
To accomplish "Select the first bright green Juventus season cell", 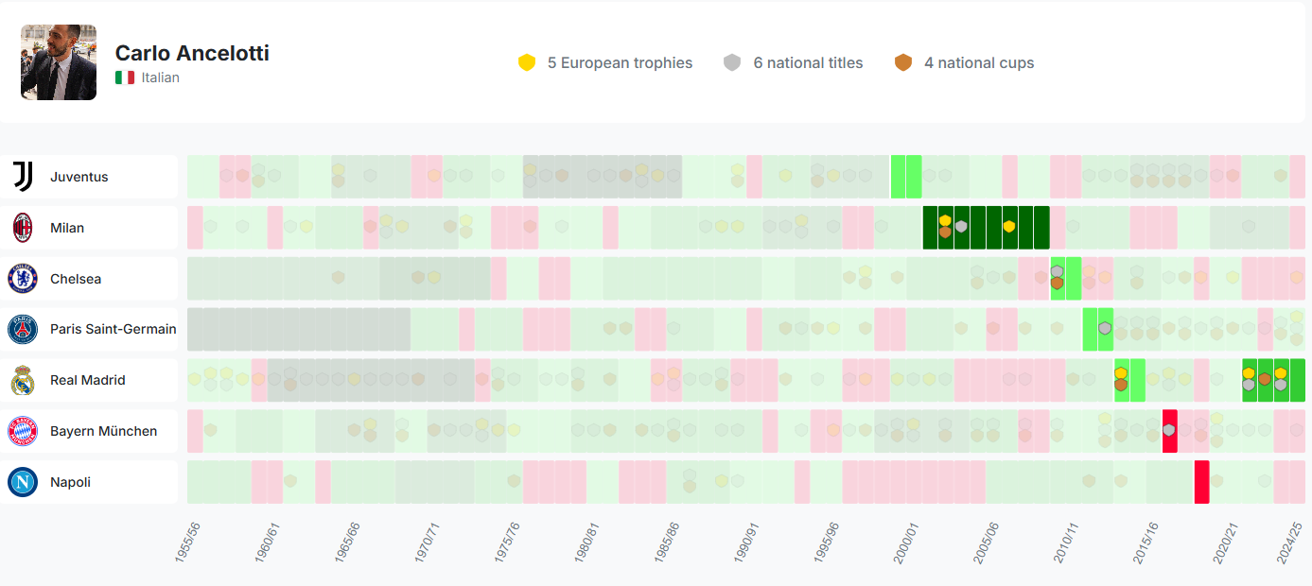I will tap(898, 177).
